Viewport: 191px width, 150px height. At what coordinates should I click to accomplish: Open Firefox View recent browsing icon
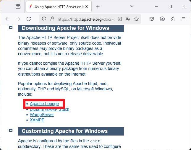click(18, 6)
